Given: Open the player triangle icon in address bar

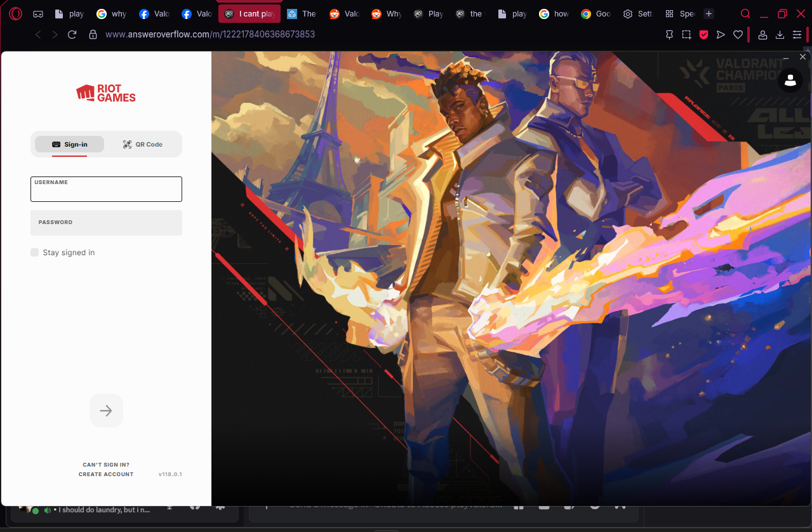Looking at the screenshot, I should tap(721, 35).
